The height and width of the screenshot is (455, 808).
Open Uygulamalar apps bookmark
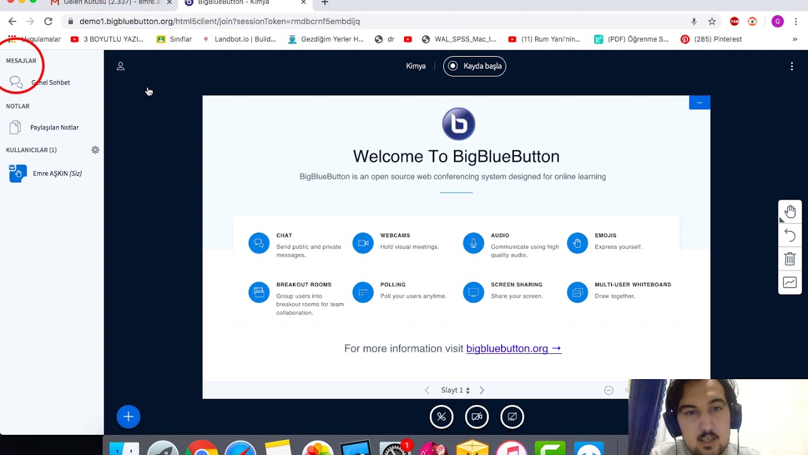35,39
